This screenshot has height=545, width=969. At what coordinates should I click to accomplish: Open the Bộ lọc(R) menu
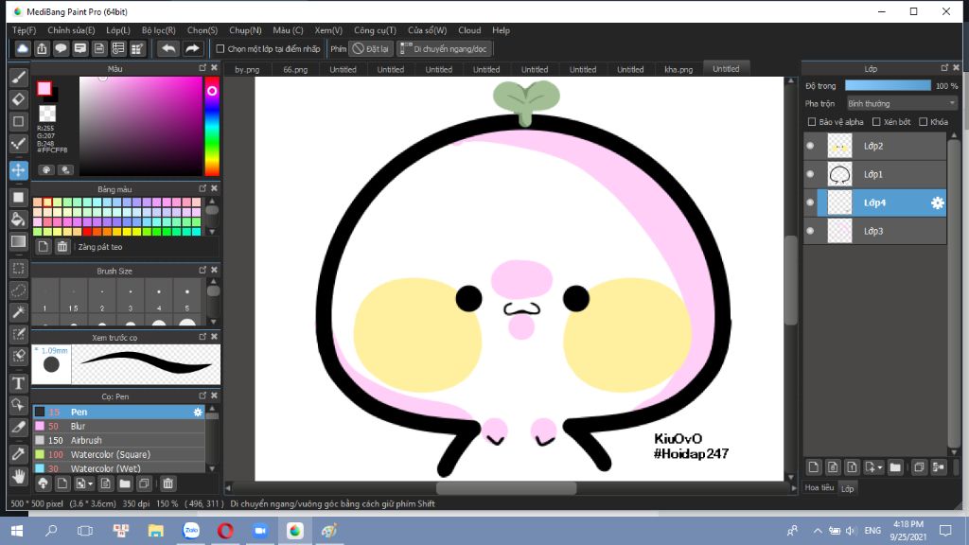158,30
